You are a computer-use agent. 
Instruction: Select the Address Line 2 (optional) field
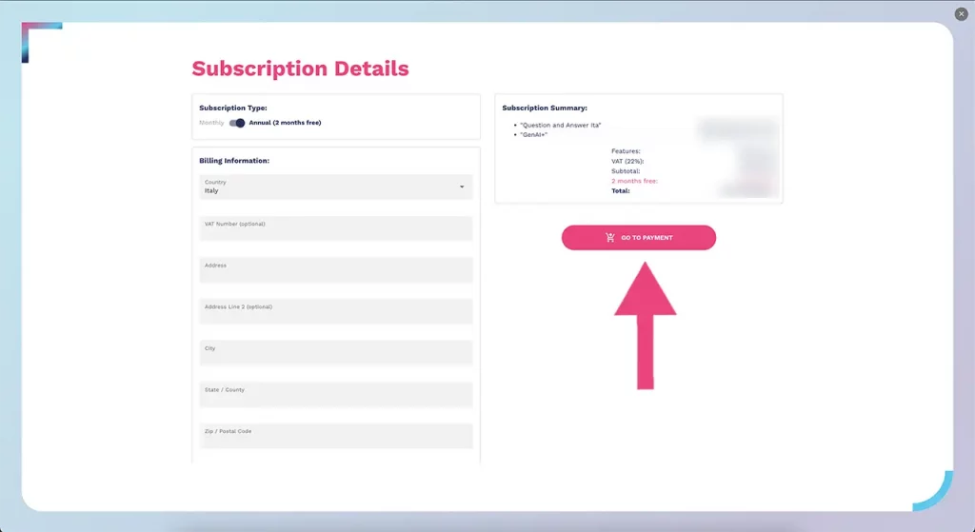point(336,311)
